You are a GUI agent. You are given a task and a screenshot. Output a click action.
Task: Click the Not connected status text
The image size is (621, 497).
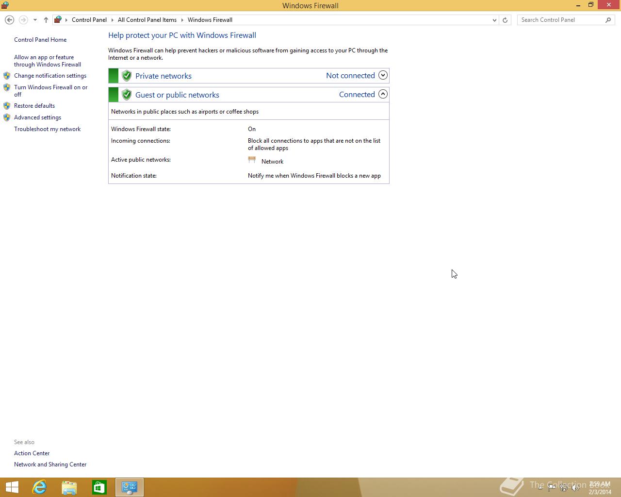(350, 76)
